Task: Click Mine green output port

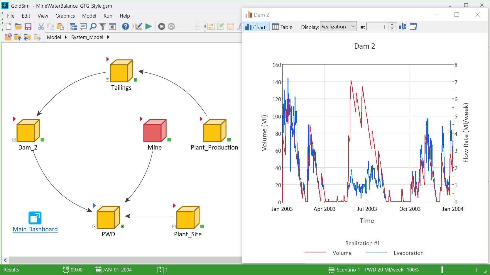Action: [169, 140]
